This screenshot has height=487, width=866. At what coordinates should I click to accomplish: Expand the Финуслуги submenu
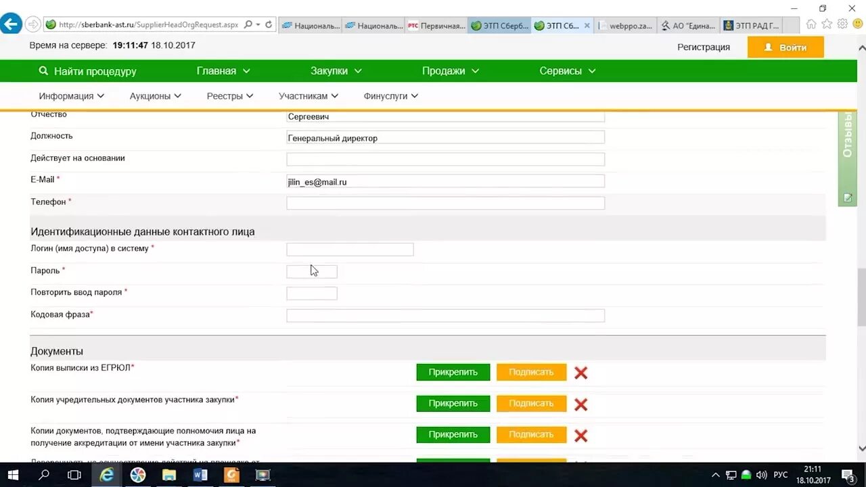pos(391,96)
